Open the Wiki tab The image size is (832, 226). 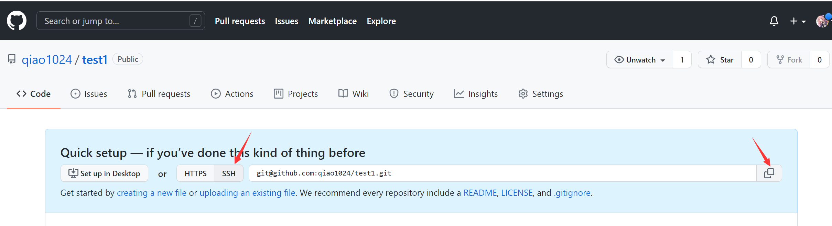point(354,94)
